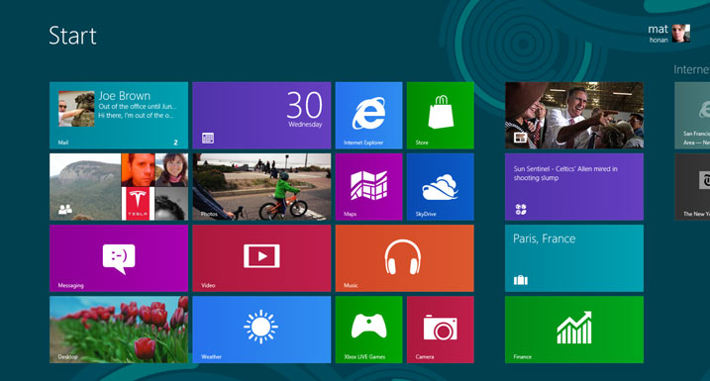Open the Photos tile with cyclist picture
This screenshot has width=710, height=381.
(x=261, y=187)
